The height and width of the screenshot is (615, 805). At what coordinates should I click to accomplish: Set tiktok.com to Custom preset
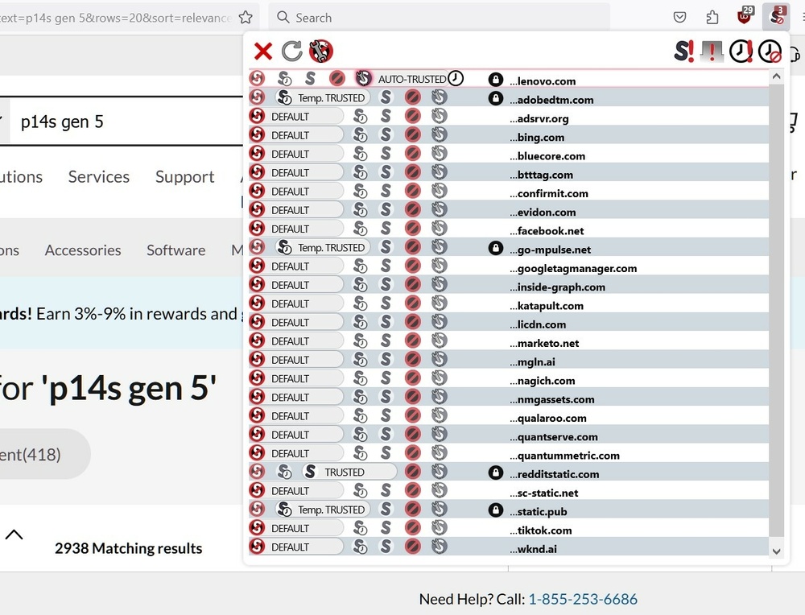coord(439,529)
